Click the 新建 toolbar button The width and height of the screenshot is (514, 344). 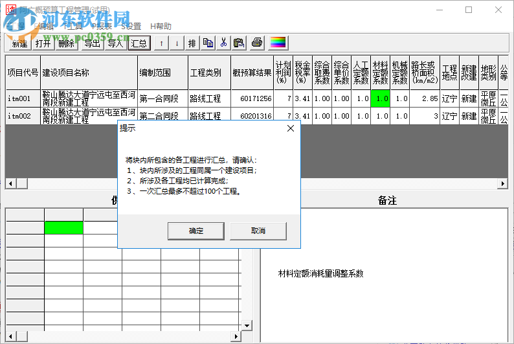[19, 43]
